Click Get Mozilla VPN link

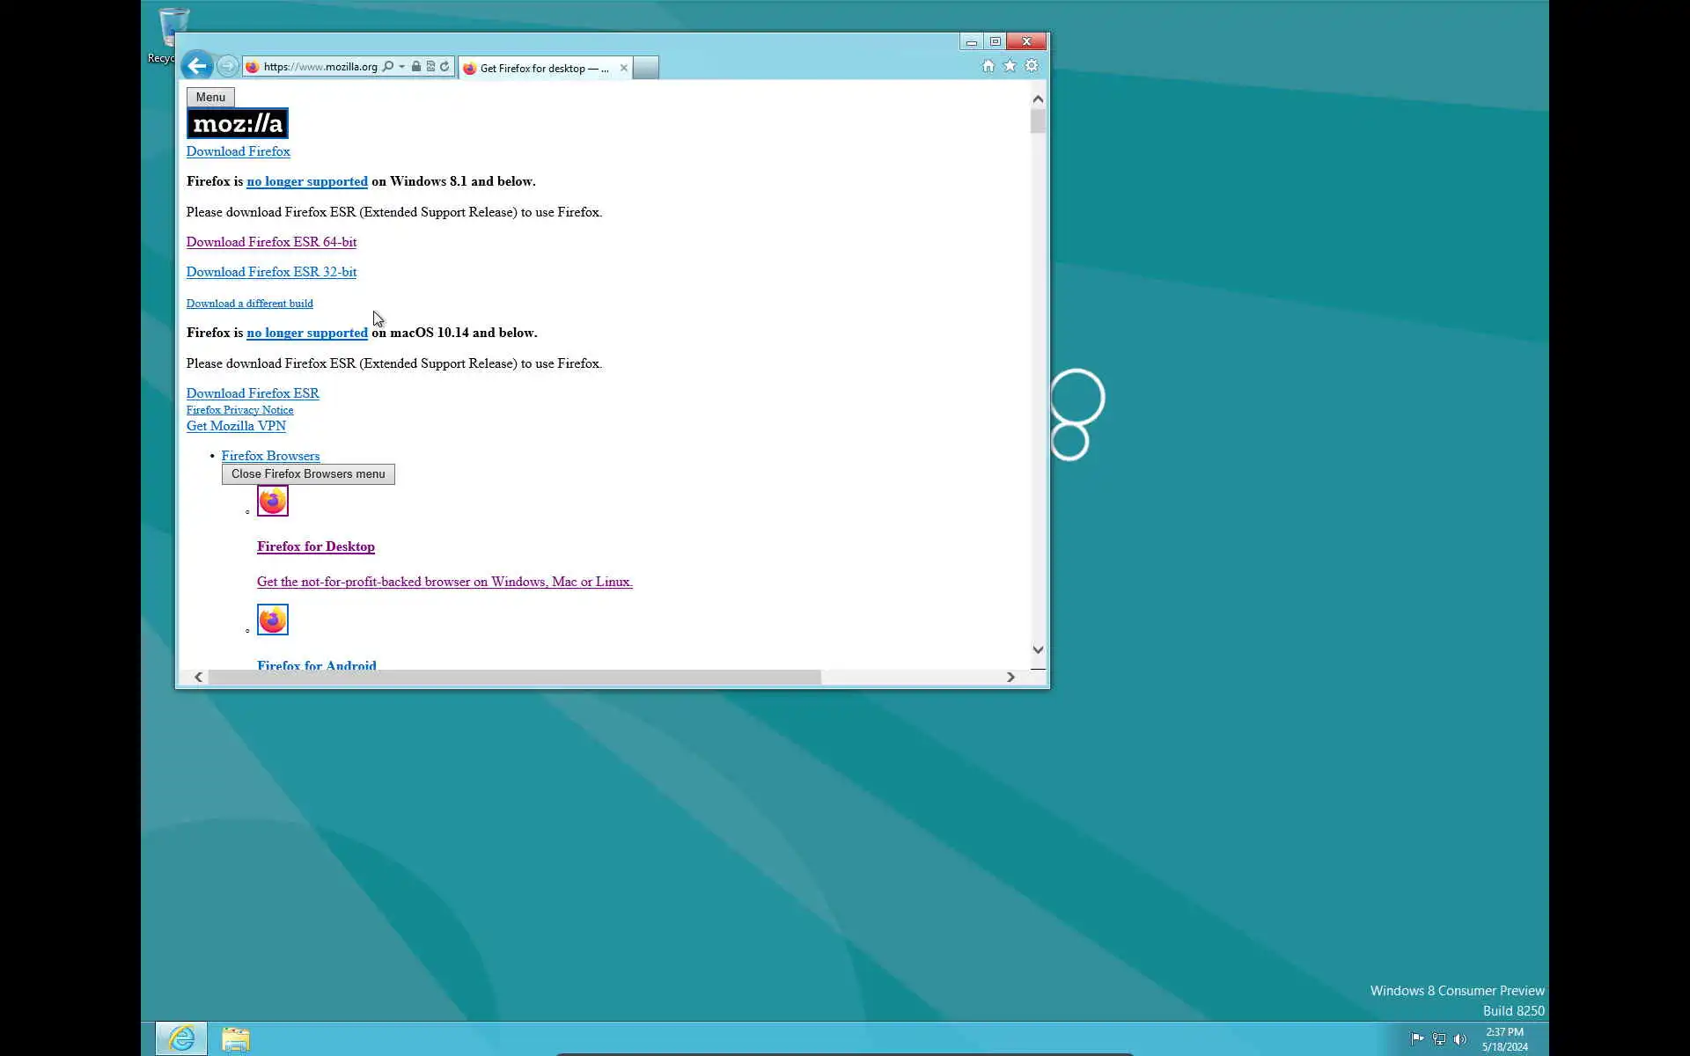click(236, 426)
